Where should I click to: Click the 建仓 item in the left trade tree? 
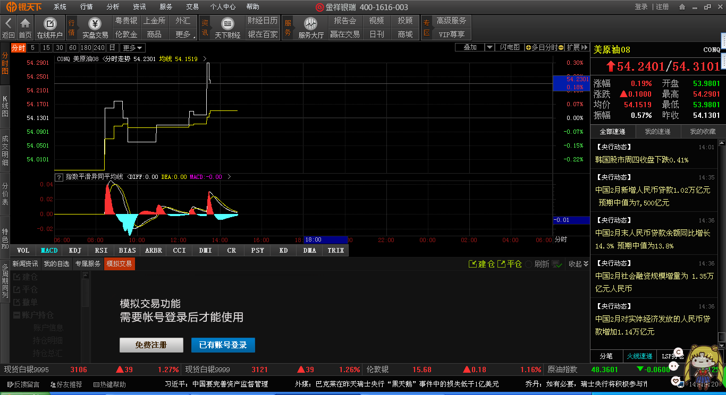tap(25, 277)
